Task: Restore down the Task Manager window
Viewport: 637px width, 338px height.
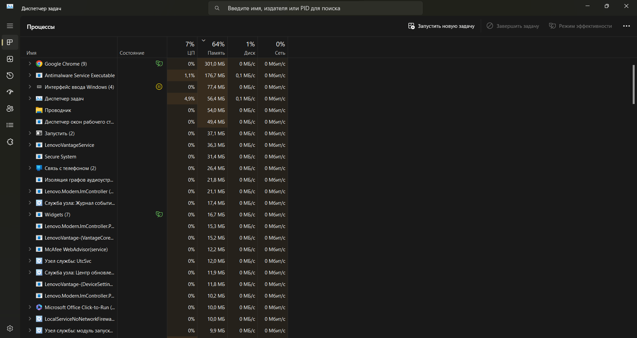Action: pos(607,6)
